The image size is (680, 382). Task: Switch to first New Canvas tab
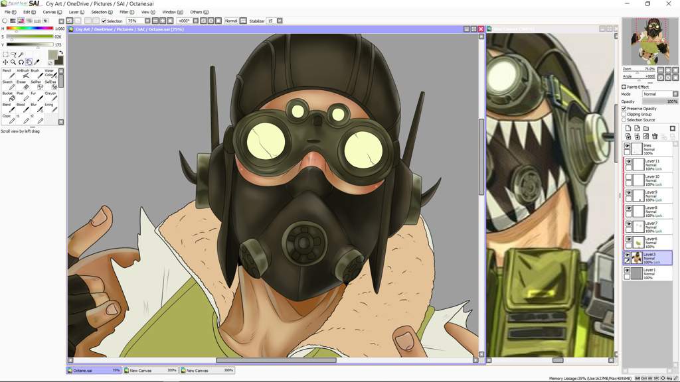coord(150,370)
